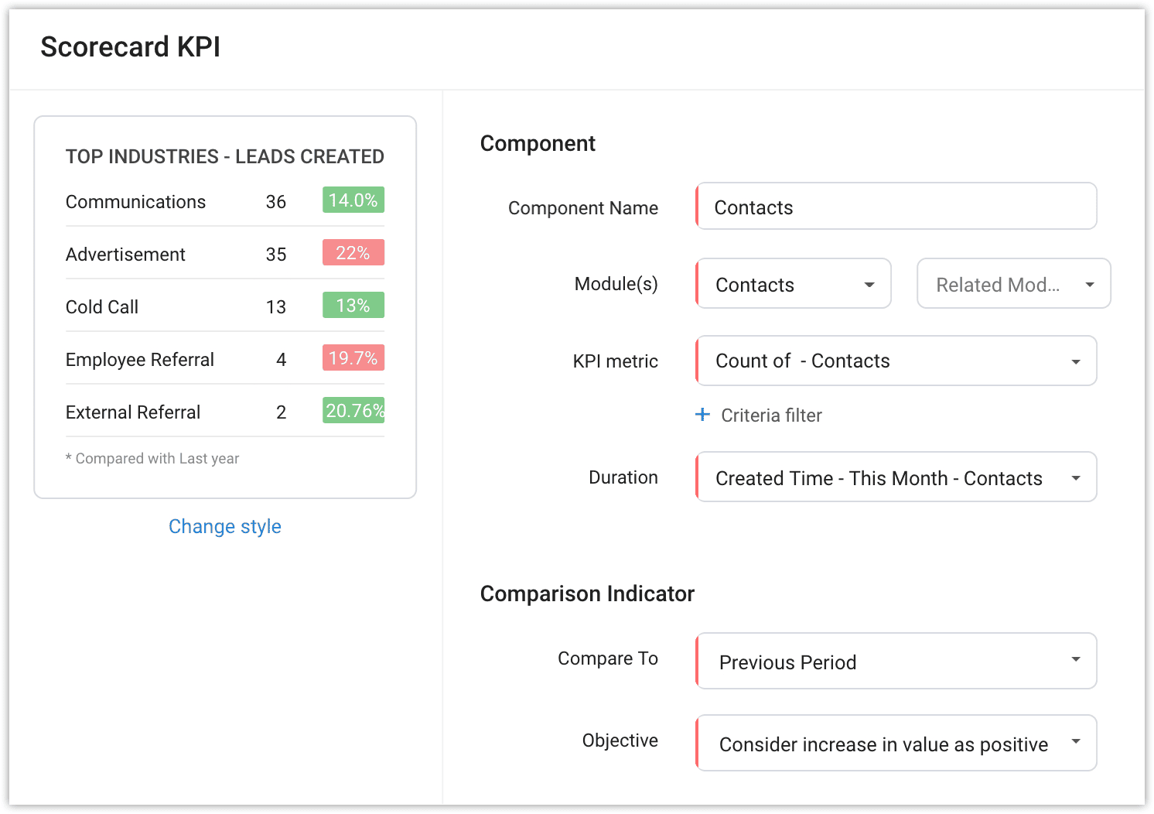Screen dimensions: 1154x814
Task: Click the Component Name input field
Action: (896, 206)
